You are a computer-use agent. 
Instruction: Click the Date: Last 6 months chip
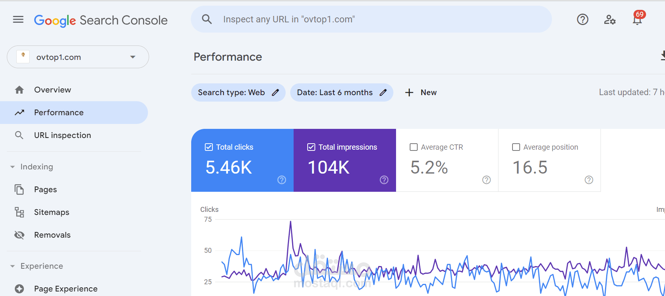[x=342, y=92]
